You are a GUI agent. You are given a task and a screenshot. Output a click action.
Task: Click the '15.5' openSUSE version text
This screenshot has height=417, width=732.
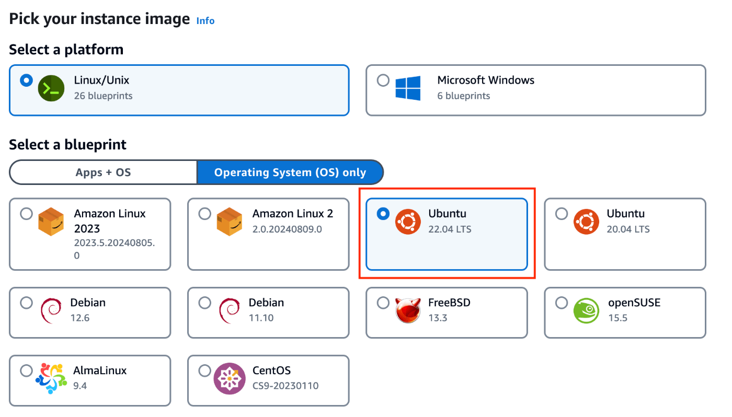[x=617, y=318]
